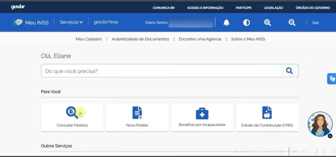Open the notifications bell
This screenshot has height=157, width=336.
226,23
